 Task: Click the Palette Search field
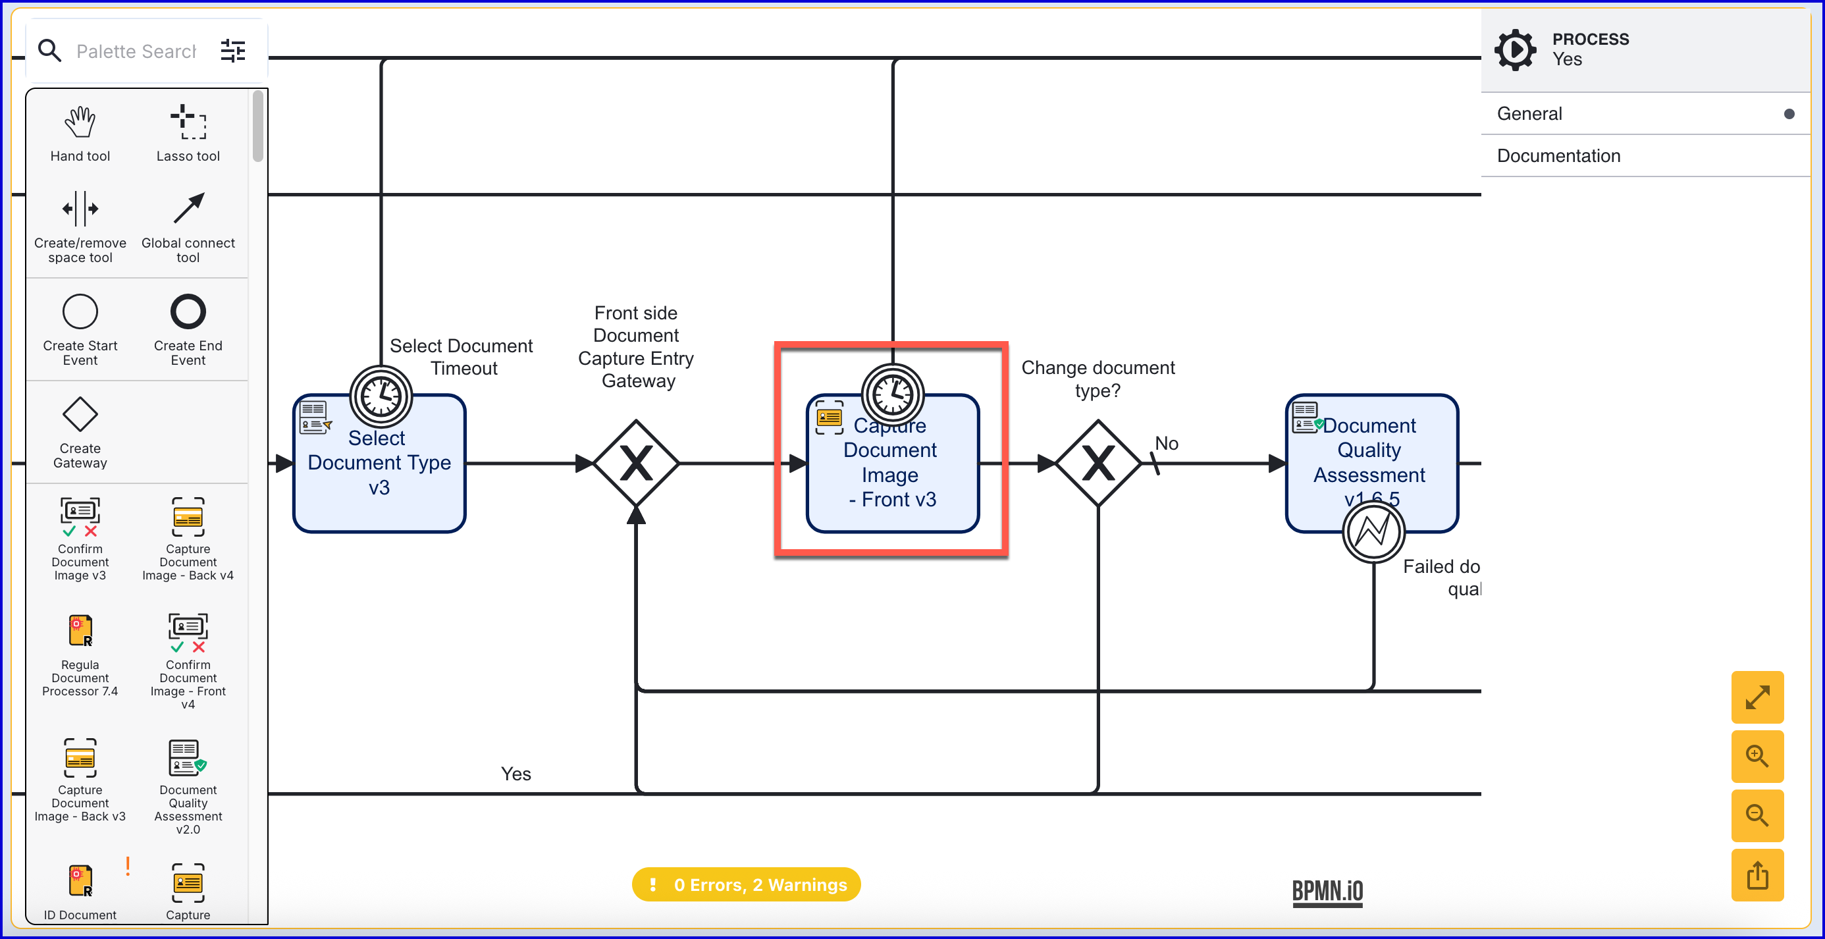coord(136,51)
